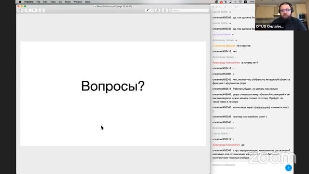Viewport: 309px width, 174px height.
Task: Click the red-tomato menu bar icon
Action: (x=221, y=2)
